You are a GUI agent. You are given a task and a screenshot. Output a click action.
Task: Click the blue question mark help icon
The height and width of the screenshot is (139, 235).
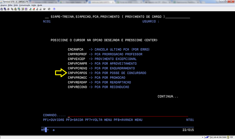tap(54, 9)
